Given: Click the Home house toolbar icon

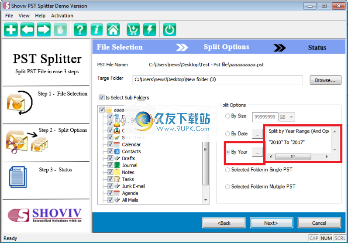Looking at the screenshot, I should click(113, 29).
